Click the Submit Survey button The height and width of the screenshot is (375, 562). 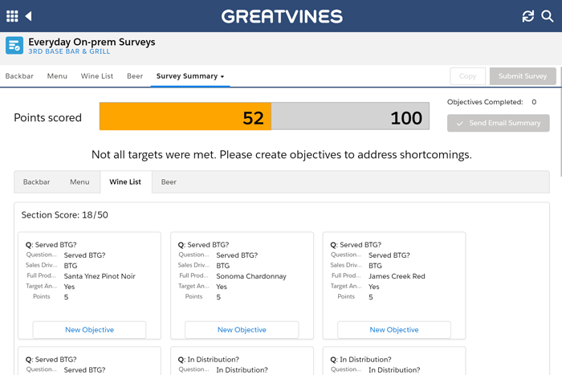pyautogui.click(x=523, y=76)
